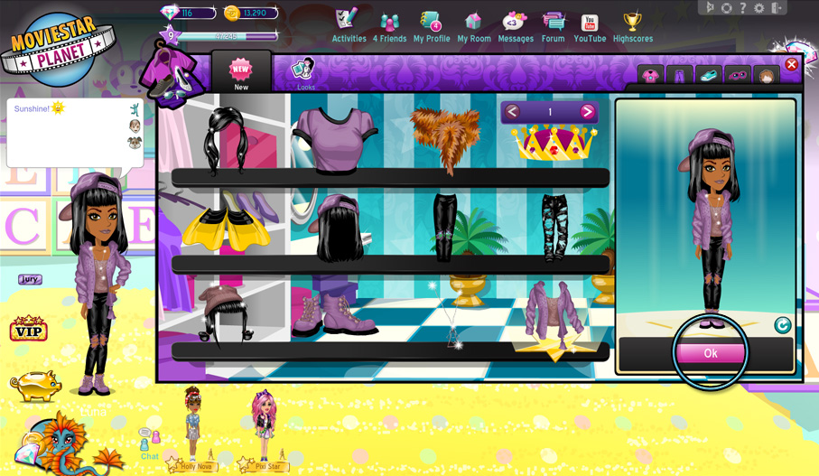
Task: Open the accessories category with pink glasses
Action: [737, 76]
